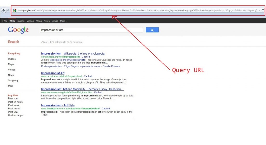Image resolution: width=266 pixels, height=145 pixels.
Task: Open +You in the black bar
Action: [5, 21]
